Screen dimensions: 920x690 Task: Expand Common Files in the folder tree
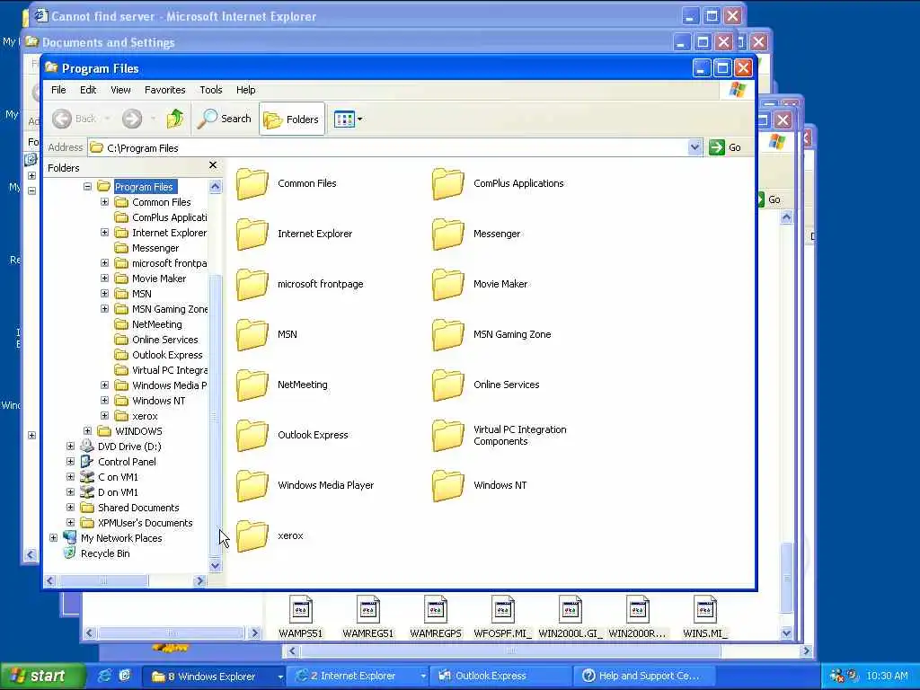click(x=104, y=202)
